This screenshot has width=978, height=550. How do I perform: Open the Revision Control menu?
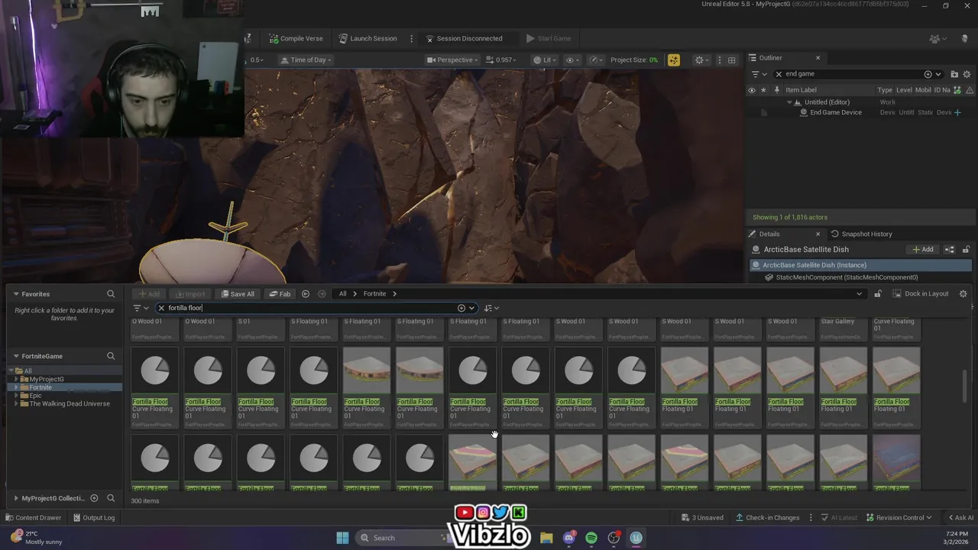pos(899,517)
